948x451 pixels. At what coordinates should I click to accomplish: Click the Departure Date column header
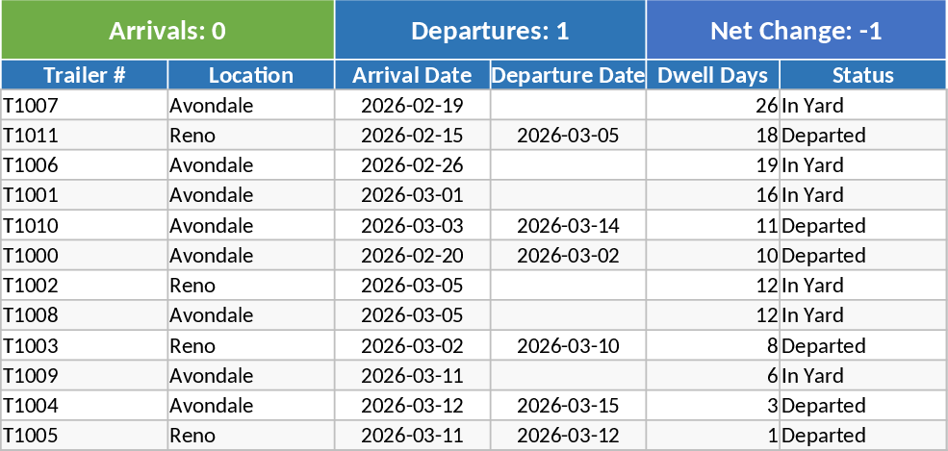click(568, 75)
